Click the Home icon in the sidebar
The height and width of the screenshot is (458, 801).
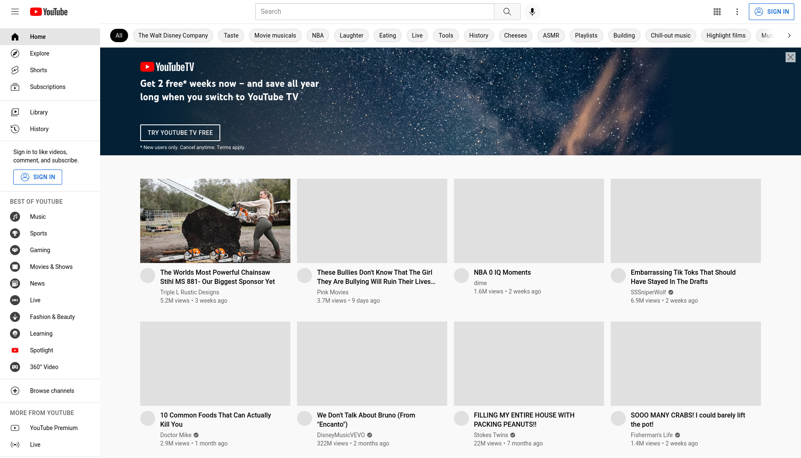15,37
